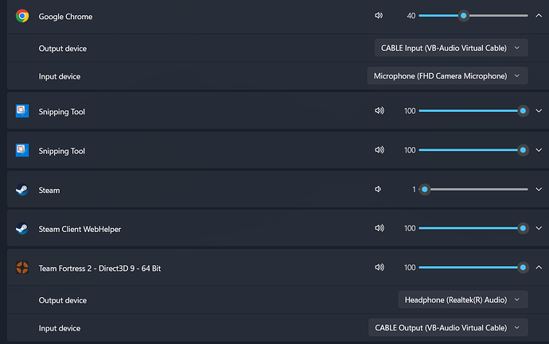This screenshot has height=344, width=549.
Task: Click the Steam Client WebHelper app icon
Action: 22,229
